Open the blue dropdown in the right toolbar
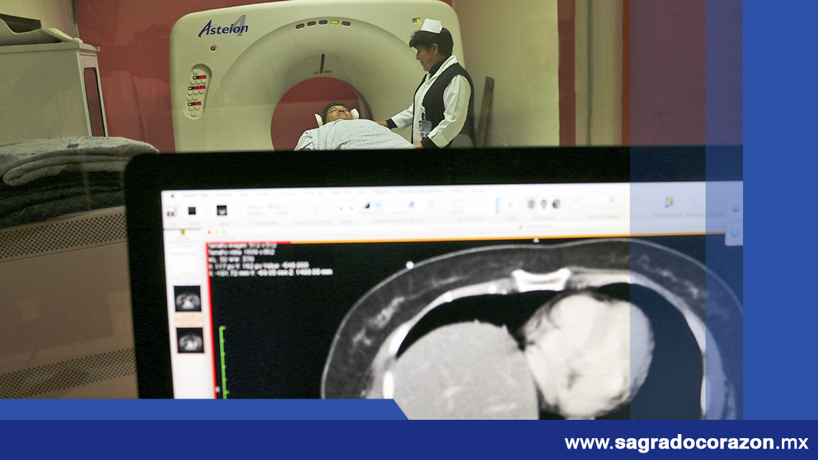Image resolution: width=818 pixels, height=460 pixels. [x=611, y=200]
